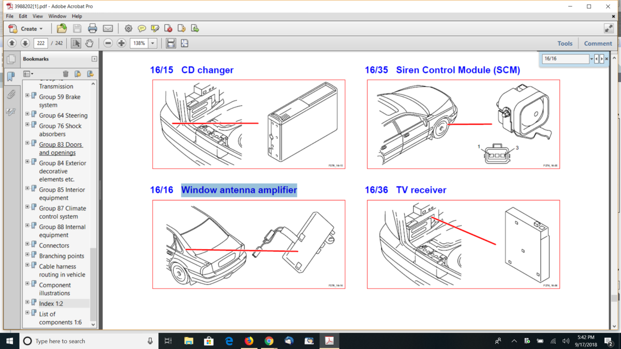Image resolution: width=621 pixels, height=349 pixels.
Task: Open the Comment pane
Action: (x=598, y=43)
